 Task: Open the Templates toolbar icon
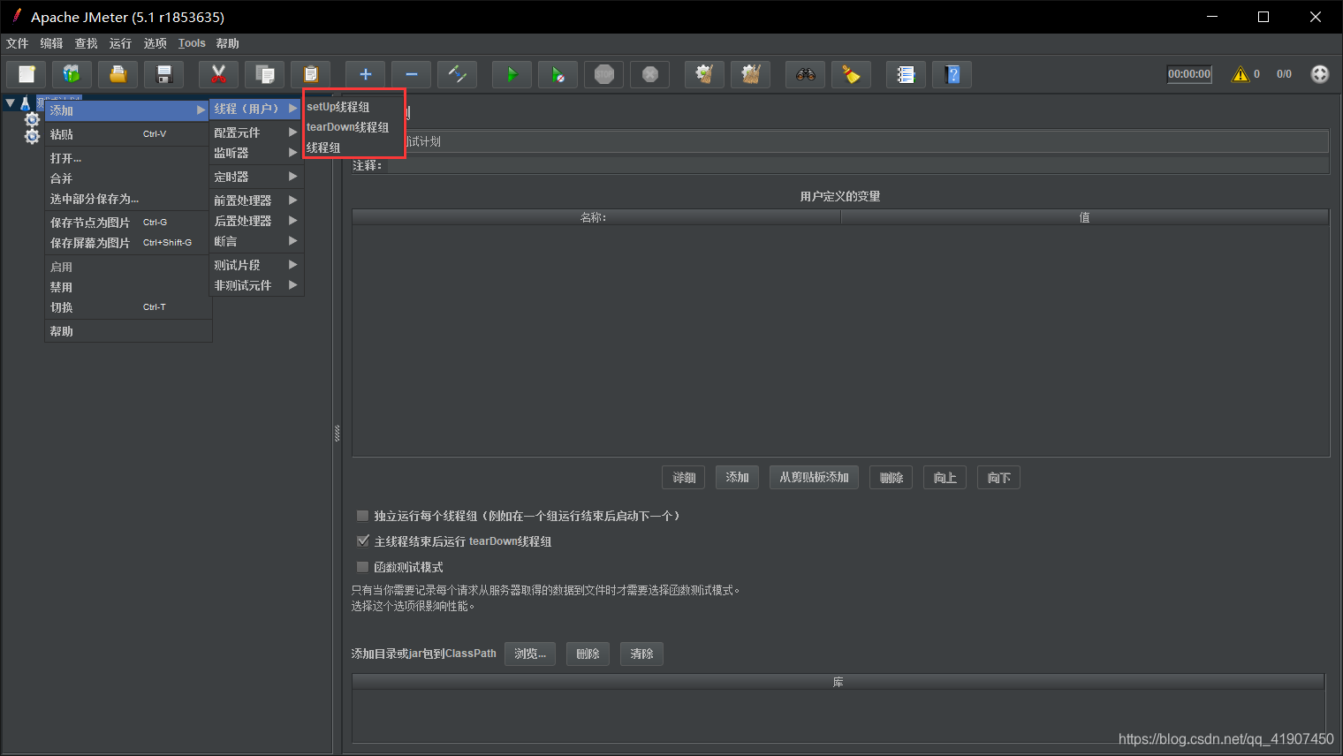(72, 74)
